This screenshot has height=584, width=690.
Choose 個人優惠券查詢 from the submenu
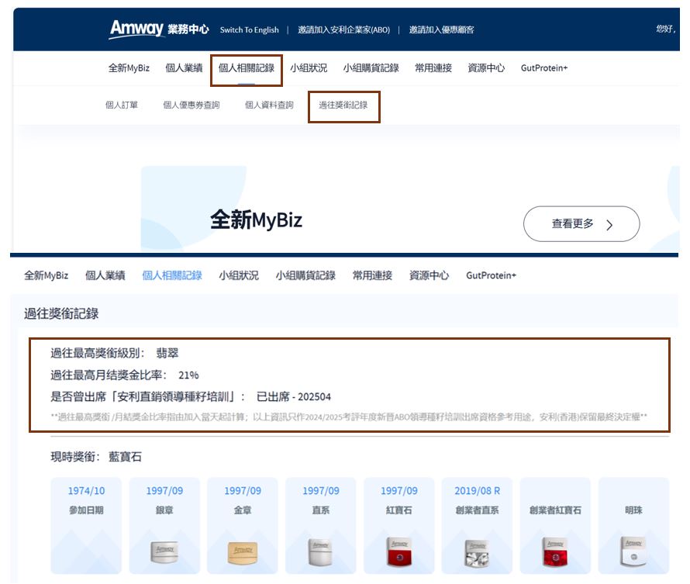pos(191,105)
